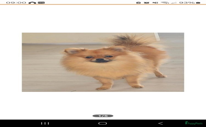Open recent apps with the three-bar navigation icon

tap(45, 123)
